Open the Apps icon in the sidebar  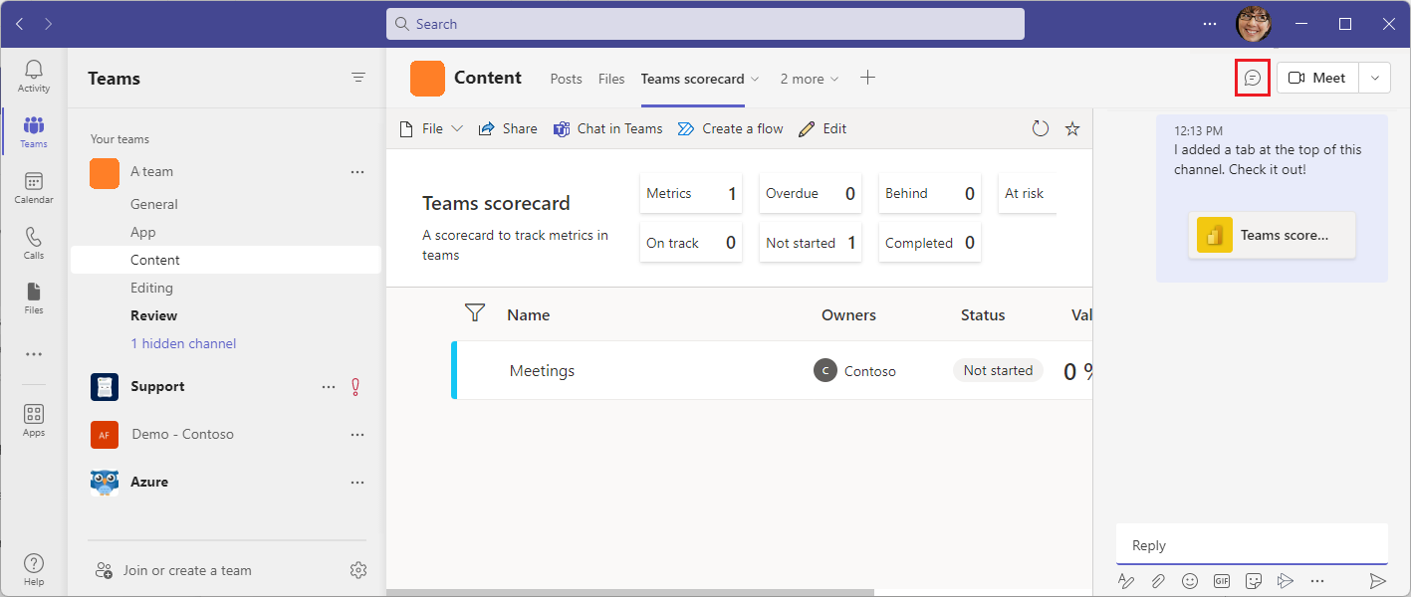33,414
